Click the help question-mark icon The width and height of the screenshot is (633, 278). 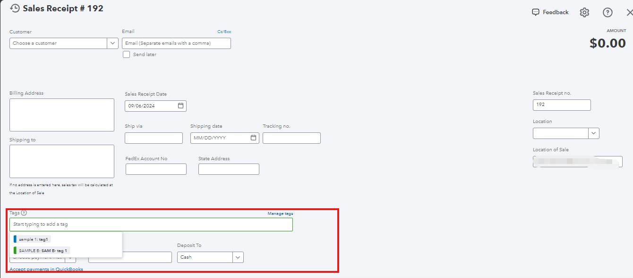click(x=607, y=12)
